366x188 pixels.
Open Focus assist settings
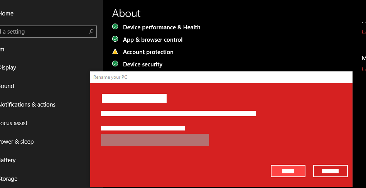13,123
